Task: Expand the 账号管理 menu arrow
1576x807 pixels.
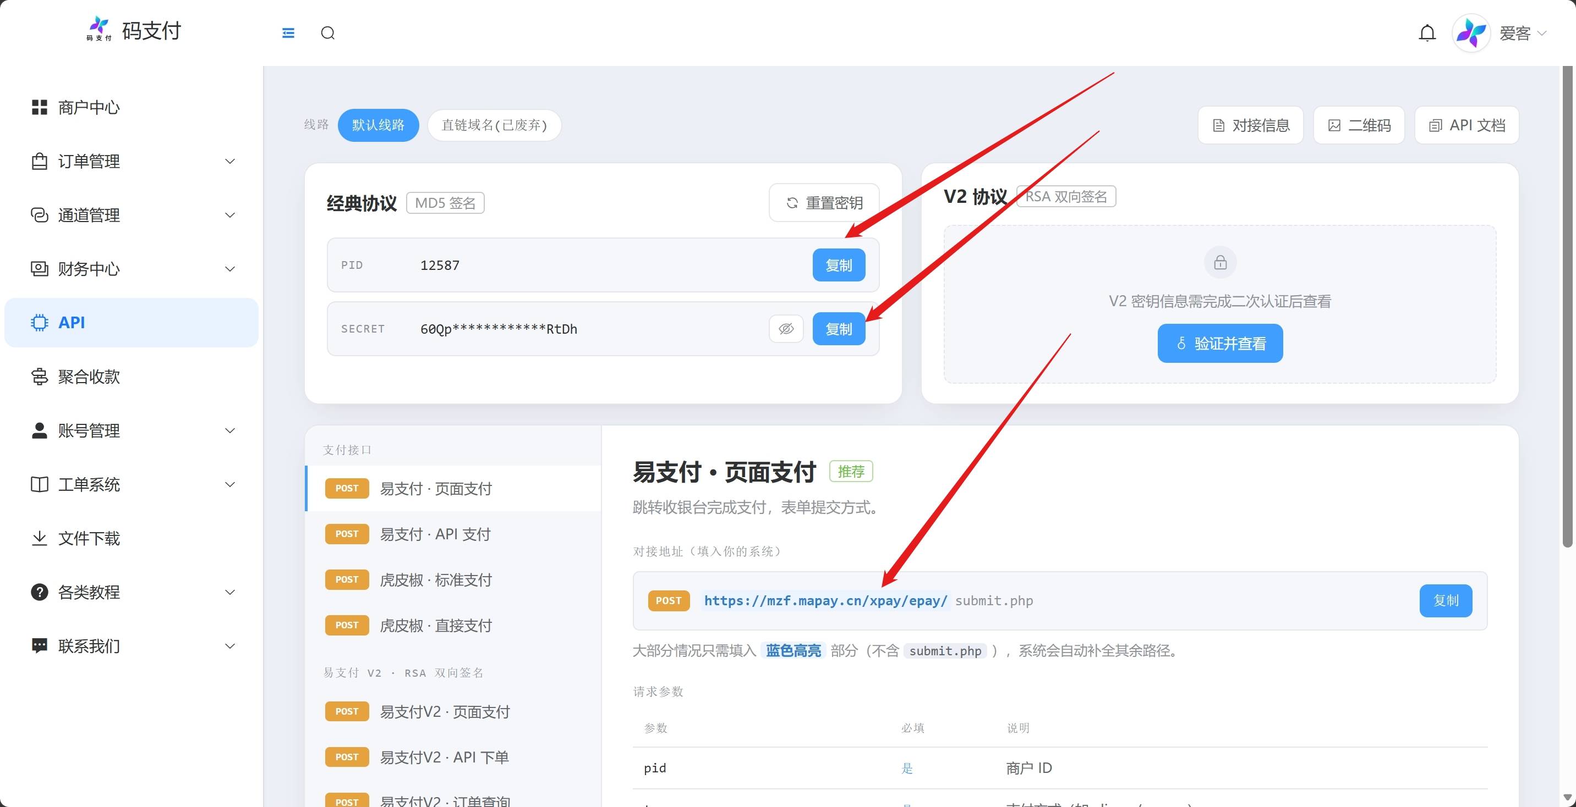Action: [x=230, y=430]
